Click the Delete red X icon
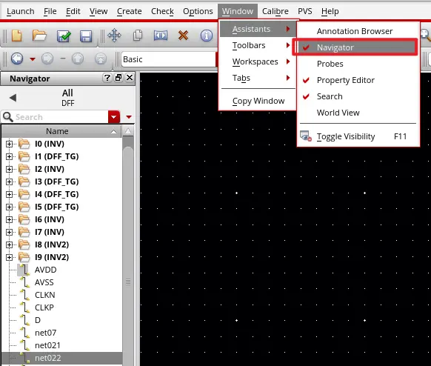 (x=183, y=36)
